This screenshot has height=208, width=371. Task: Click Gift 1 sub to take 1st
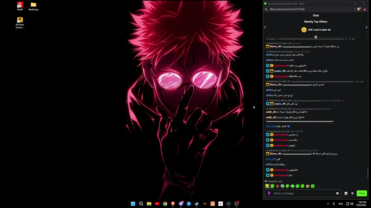click(x=319, y=30)
